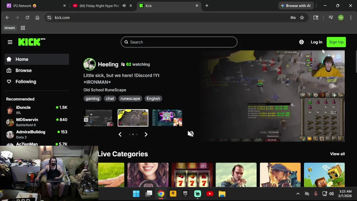Click the featured stream video player
The width and height of the screenshot is (357, 201).
(272, 96)
